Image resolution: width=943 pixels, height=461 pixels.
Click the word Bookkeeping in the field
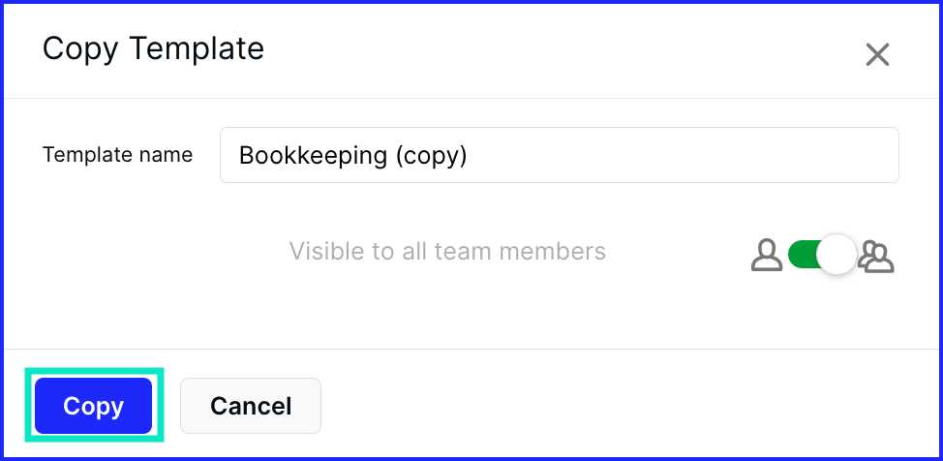(x=313, y=155)
